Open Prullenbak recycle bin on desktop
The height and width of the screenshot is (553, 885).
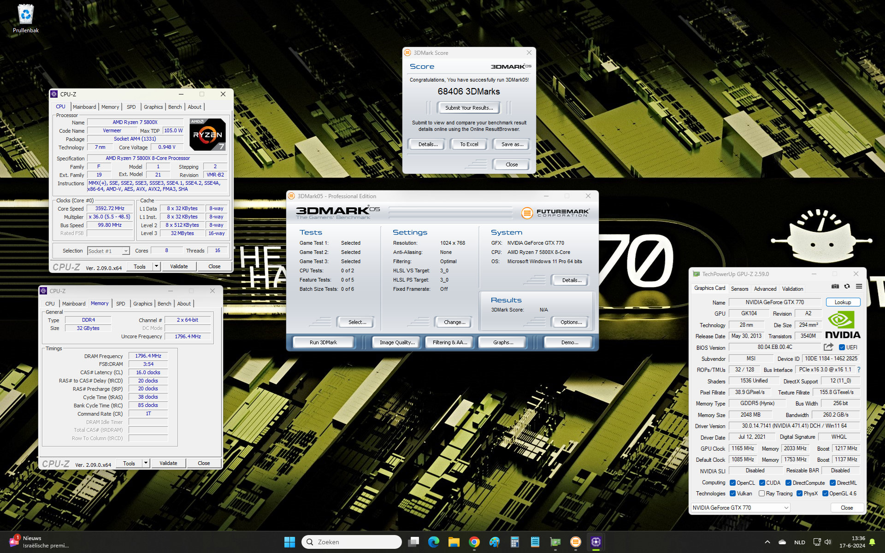(x=26, y=18)
